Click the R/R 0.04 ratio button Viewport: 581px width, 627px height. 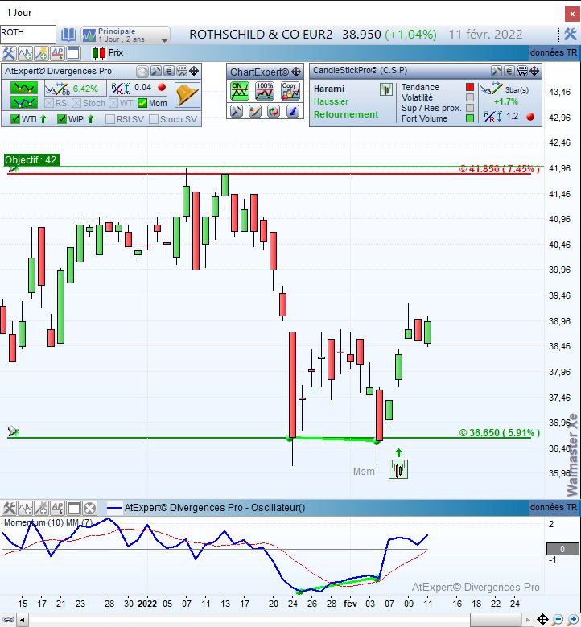tap(138, 88)
